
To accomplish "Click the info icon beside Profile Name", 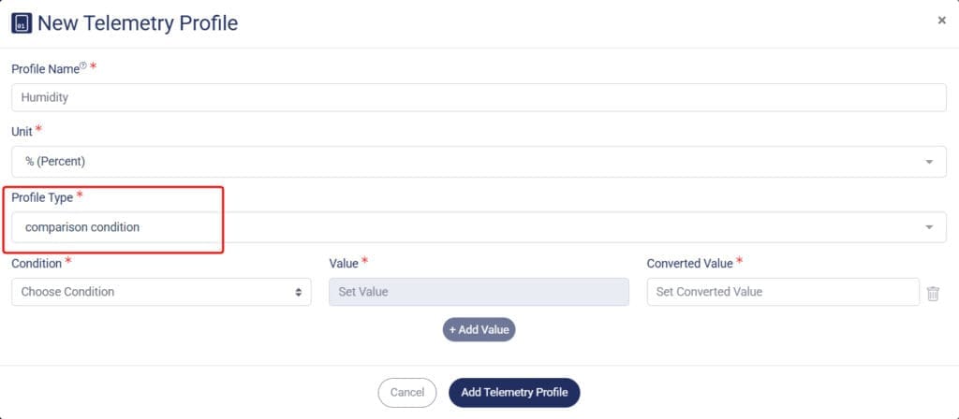I will pyautogui.click(x=83, y=66).
